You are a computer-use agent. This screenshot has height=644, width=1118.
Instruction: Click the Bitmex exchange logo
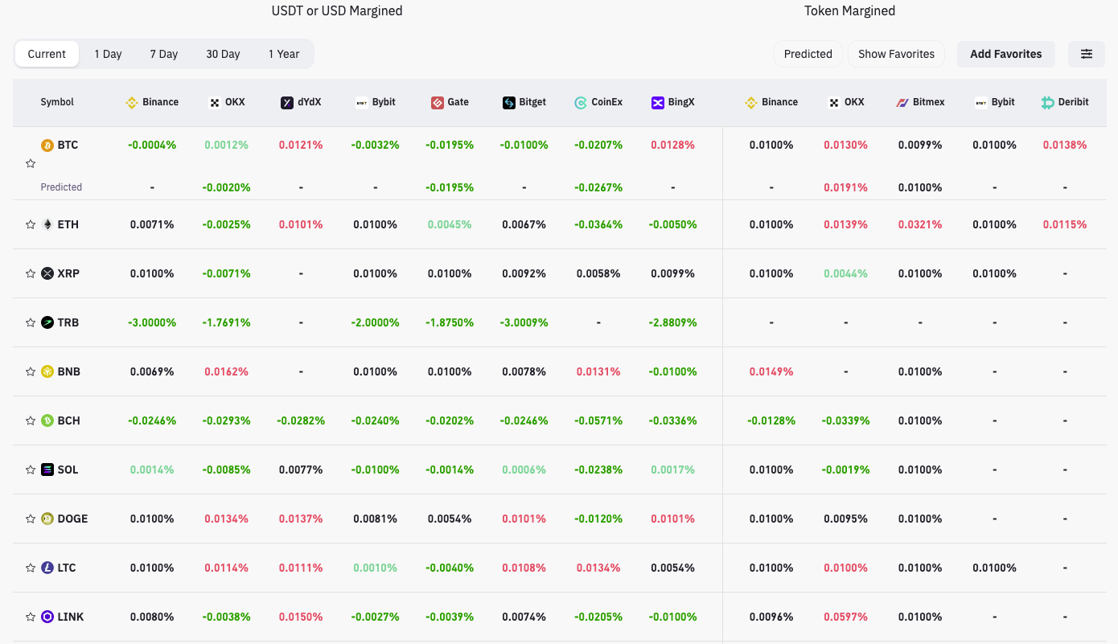coord(902,102)
